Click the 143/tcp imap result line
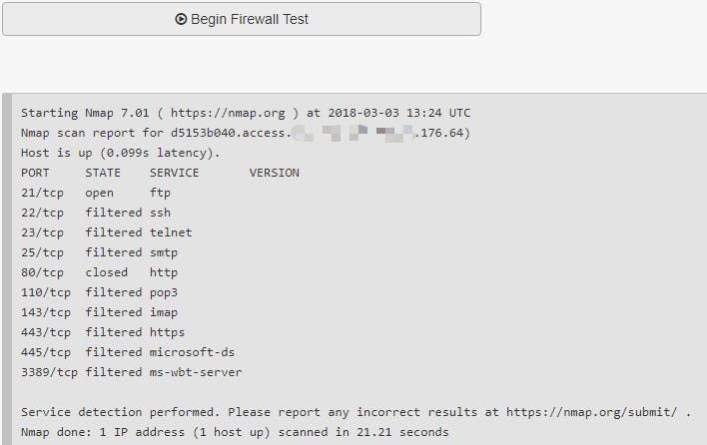 (x=99, y=312)
